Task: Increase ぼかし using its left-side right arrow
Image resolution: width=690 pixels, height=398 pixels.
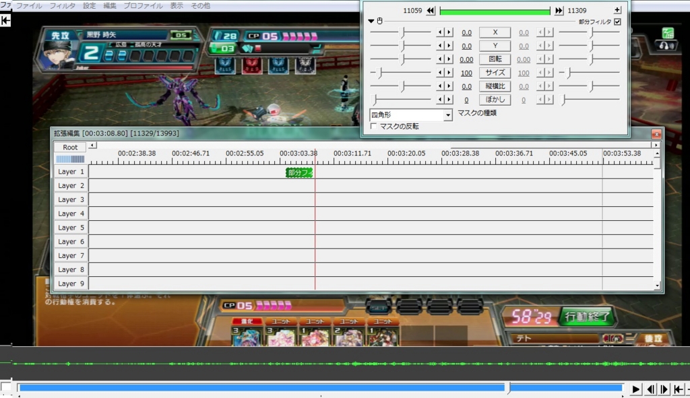Action: [x=449, y=100]
